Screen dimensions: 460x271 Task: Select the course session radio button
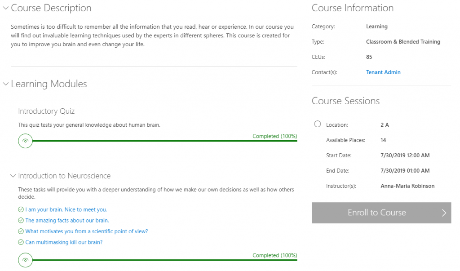pyautogui.click(x=318, y=124)
